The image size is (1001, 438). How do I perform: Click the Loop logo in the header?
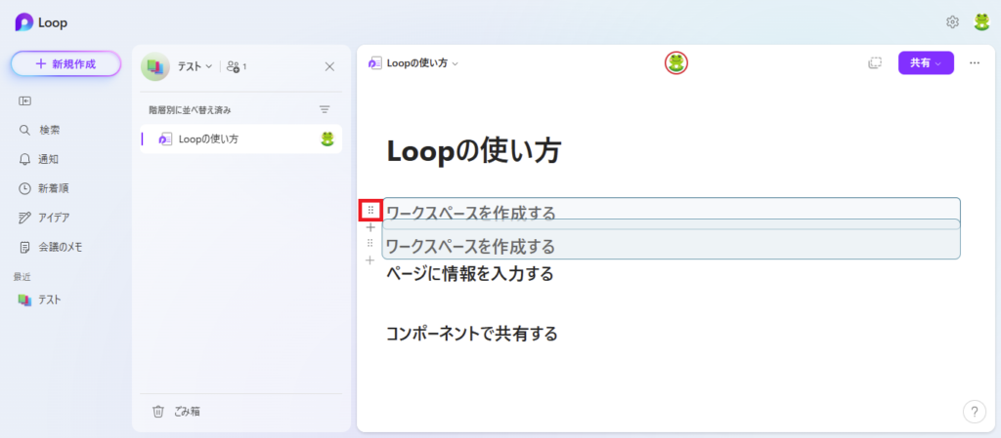(x=24, y=22)
